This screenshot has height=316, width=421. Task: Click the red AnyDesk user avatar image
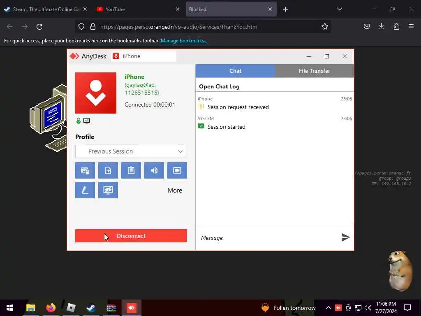pyautogui.click(x=96, y=93)
